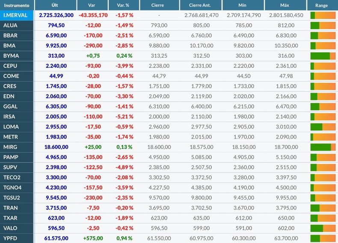Click the I.MERVAL previous close 2.768.681,470
The width and height of the screenshot is (338, 243).
202,15
